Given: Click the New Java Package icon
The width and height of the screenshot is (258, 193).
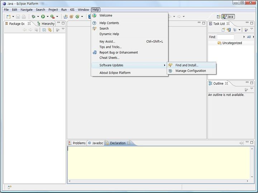Looking at the screenshot, I should click(72, 16).
